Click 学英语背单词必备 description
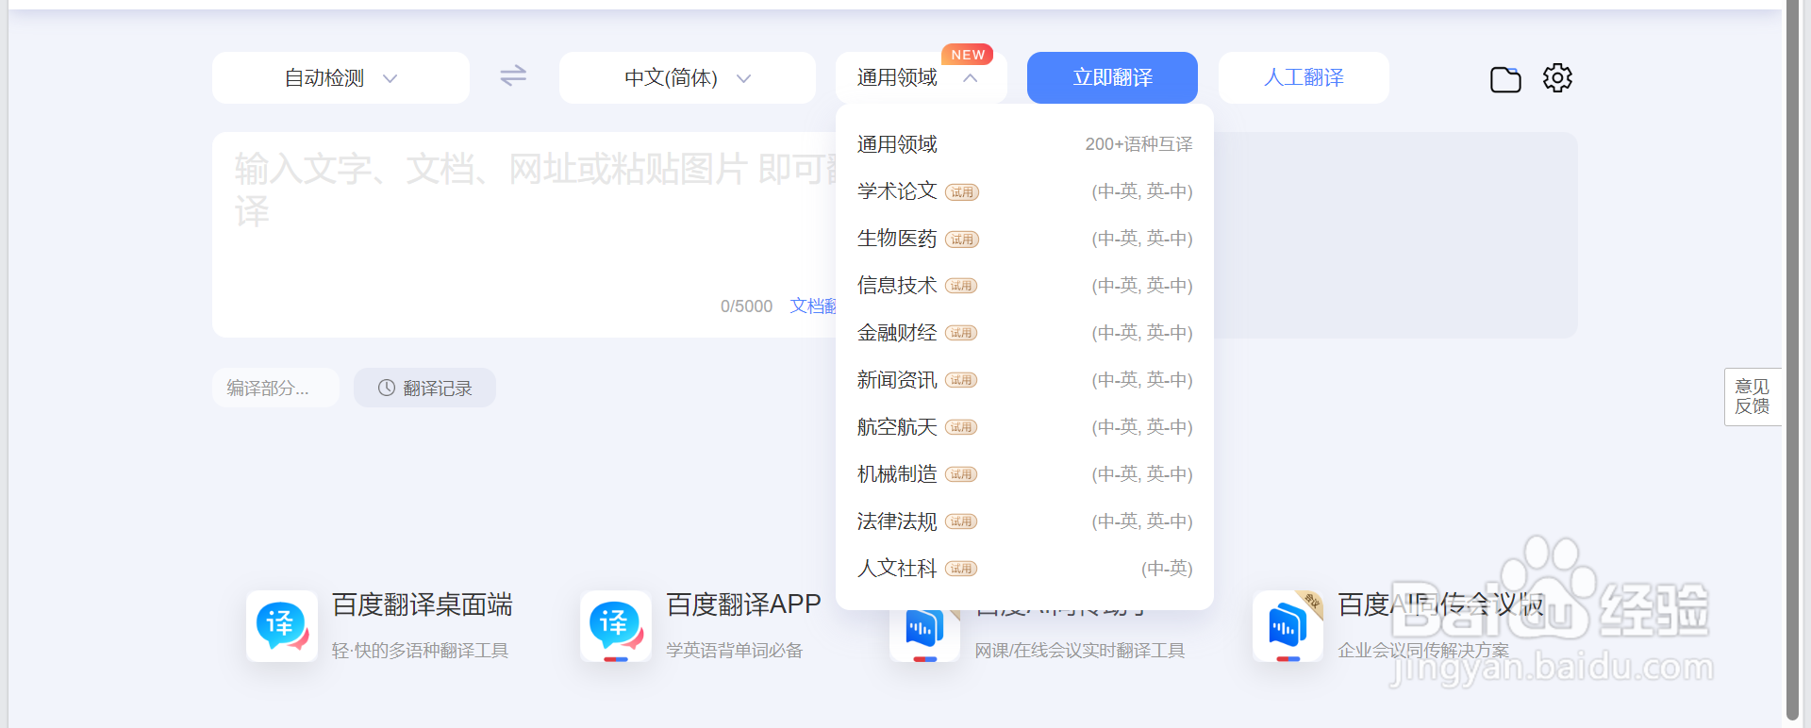The image size is (1811, 728). 735,651
